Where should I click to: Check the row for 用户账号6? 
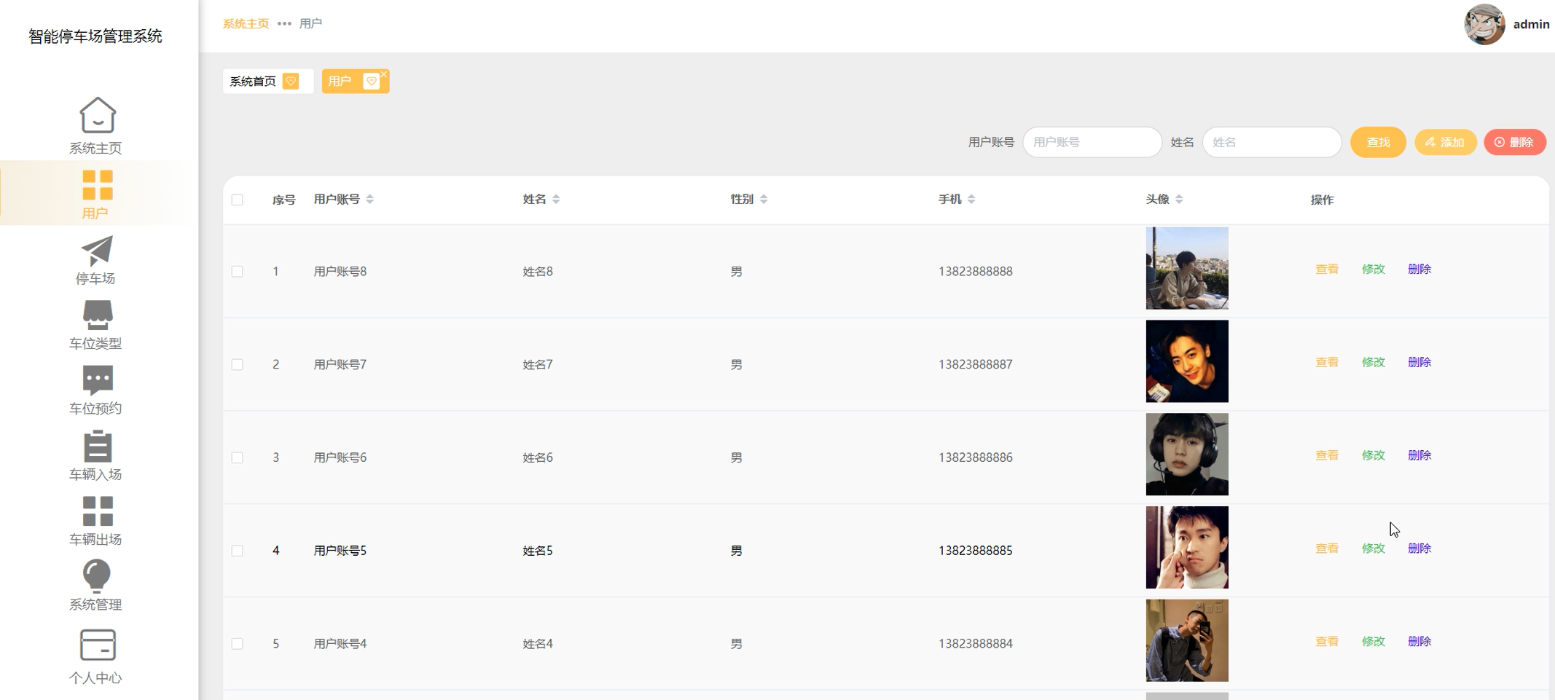[238, 457]
